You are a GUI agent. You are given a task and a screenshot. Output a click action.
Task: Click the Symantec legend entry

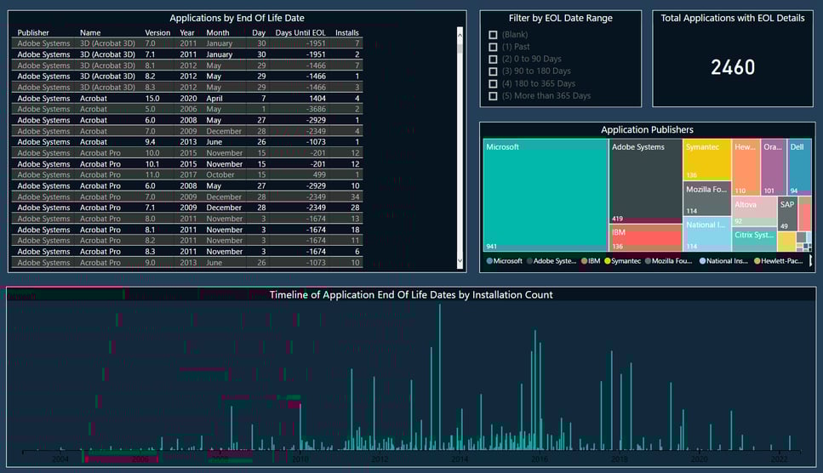[x=622, y=260]
